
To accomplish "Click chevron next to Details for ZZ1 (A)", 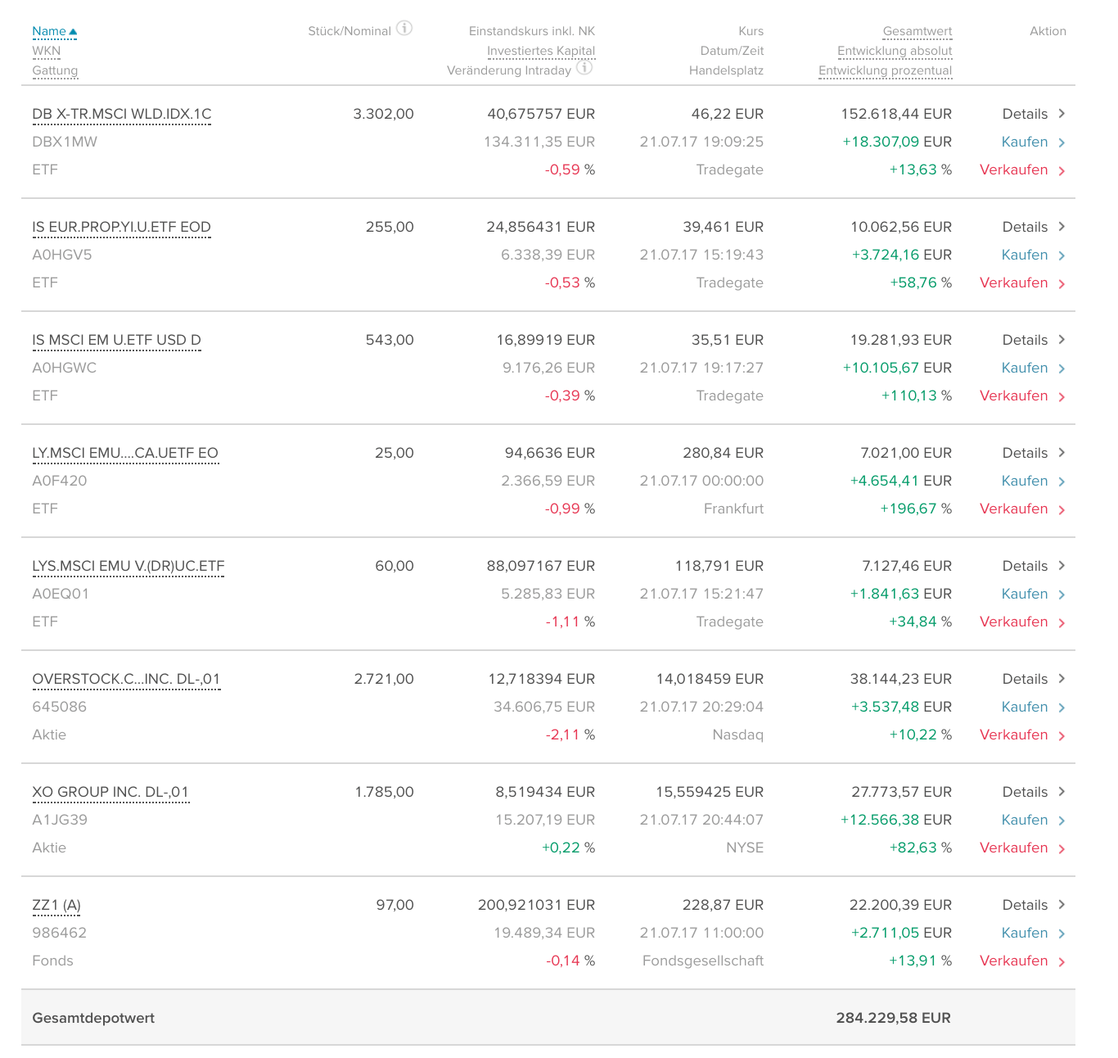I will (1062, 905).
